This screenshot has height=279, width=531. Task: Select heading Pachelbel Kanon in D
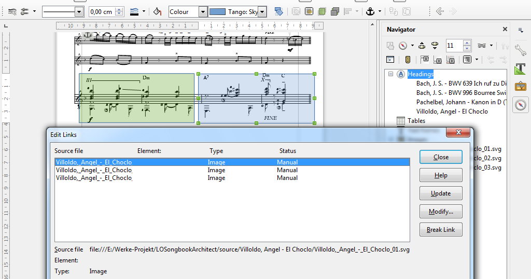click(461, 102)
